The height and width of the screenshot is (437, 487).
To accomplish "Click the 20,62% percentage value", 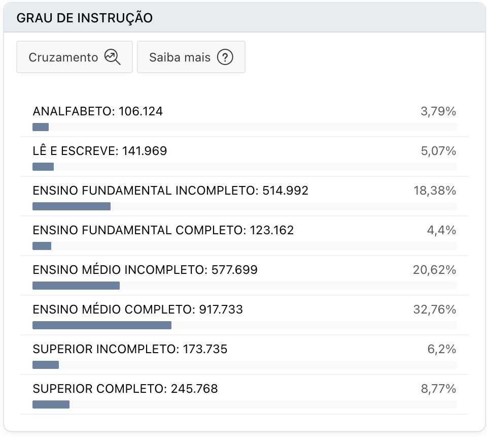I will [x=435, y=270].
